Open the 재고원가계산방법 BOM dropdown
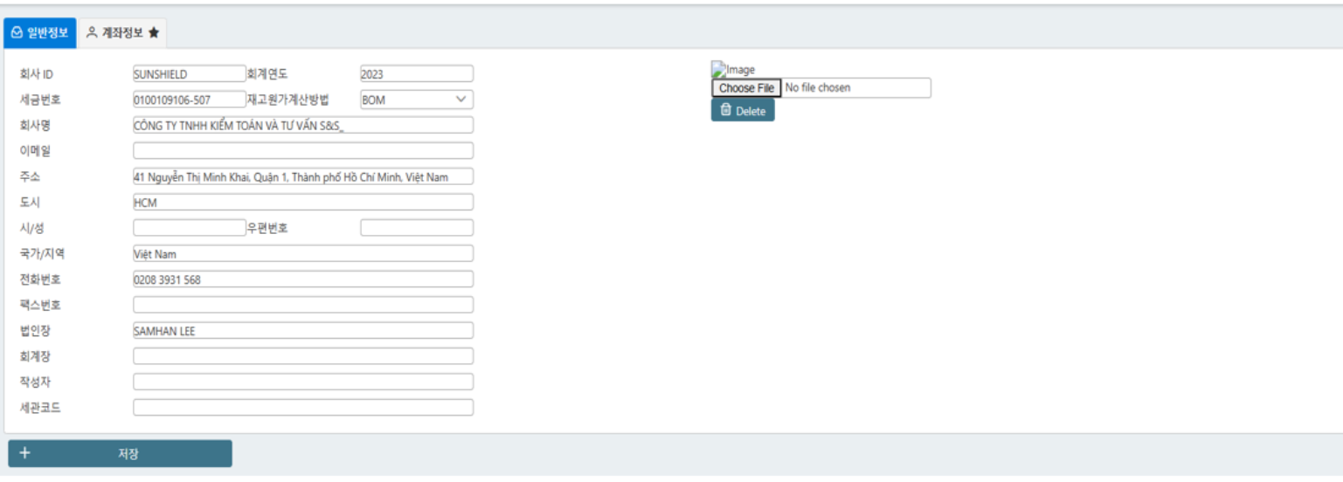 tap(416, 100)
